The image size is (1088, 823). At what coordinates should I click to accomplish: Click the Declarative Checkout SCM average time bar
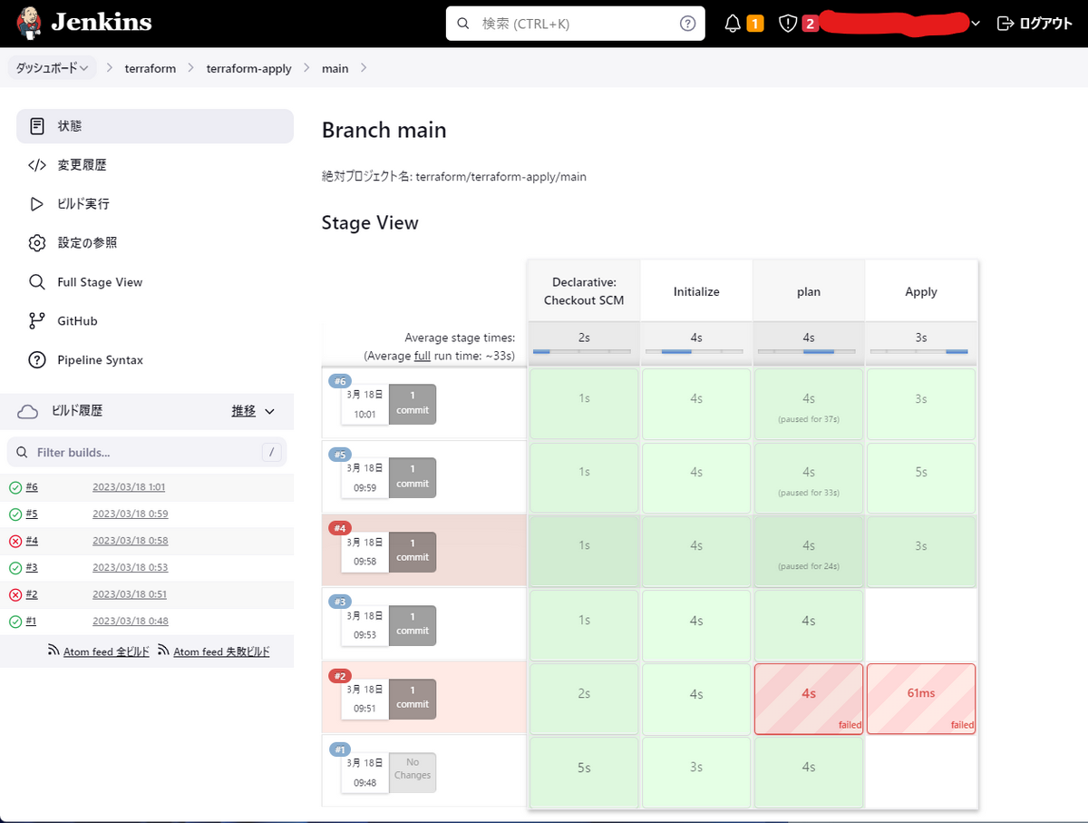[x=584, y=351]
